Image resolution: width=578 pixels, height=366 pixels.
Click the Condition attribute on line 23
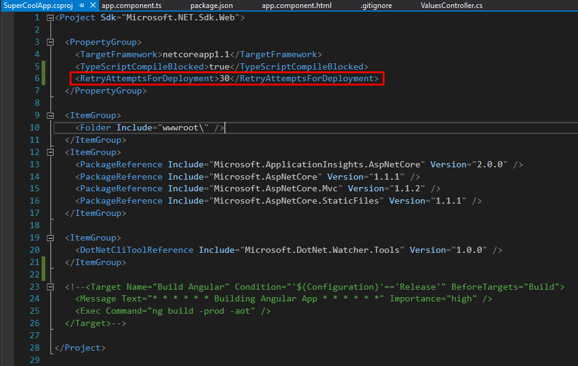(x=340, y=287)
